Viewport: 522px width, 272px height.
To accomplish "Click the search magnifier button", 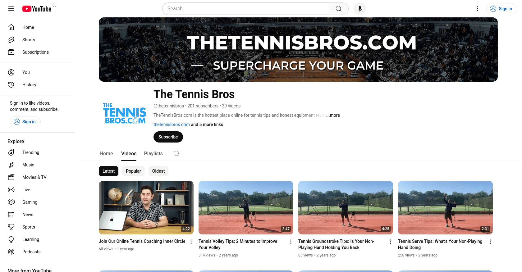I will coord(339,9).
